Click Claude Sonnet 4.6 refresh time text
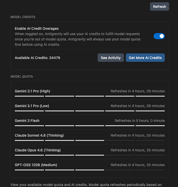 138,135
